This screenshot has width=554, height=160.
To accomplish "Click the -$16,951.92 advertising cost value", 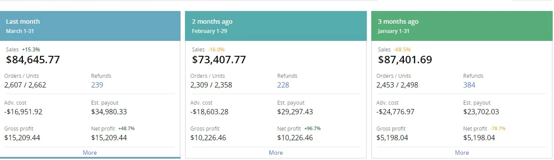I will click(23, 112).
